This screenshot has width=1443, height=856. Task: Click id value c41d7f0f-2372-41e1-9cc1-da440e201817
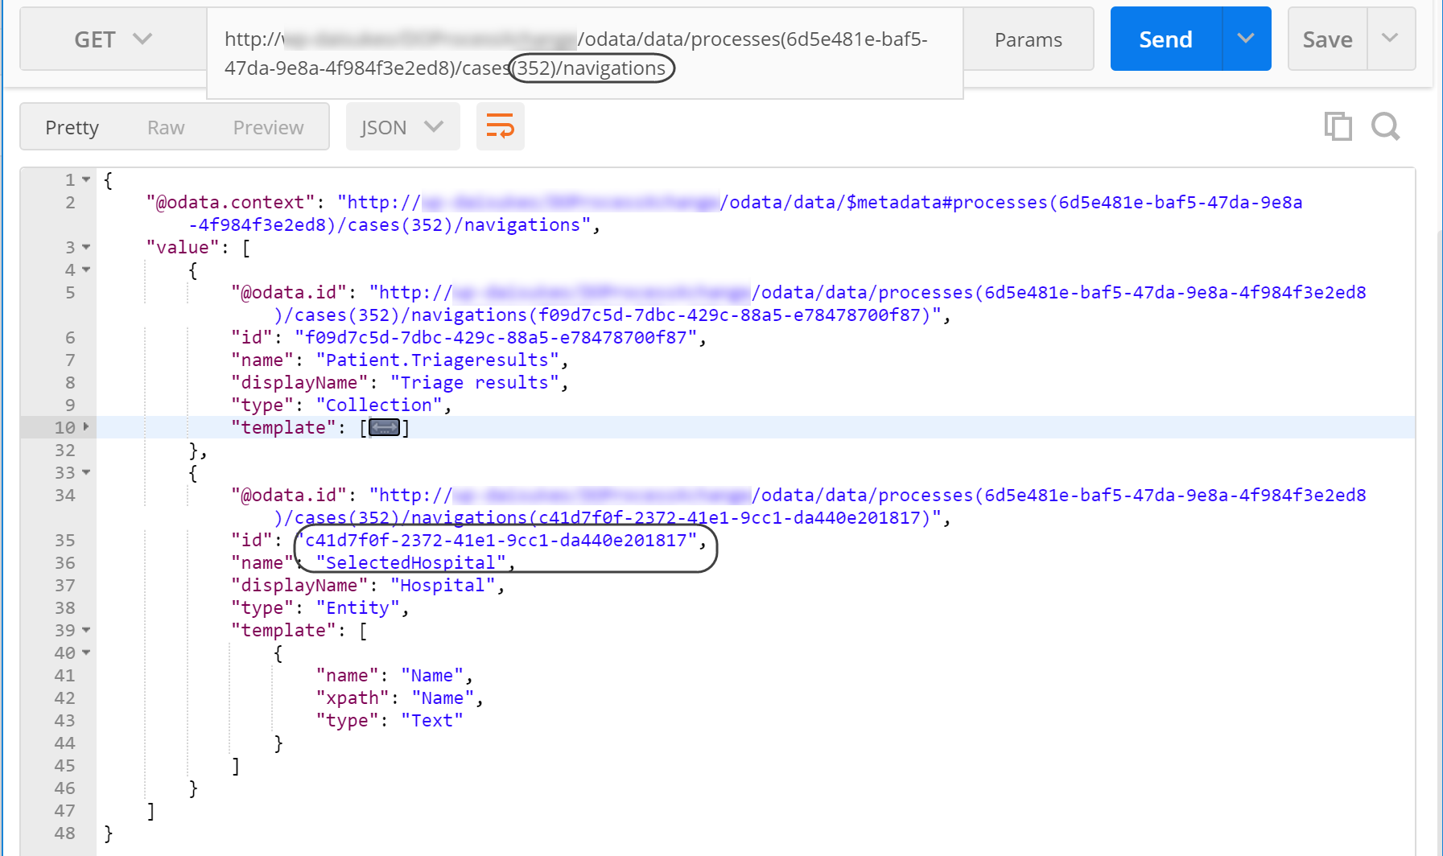496,540
